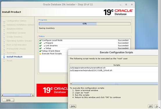This screenshot has height=109, width=161.
Task: Select the Configure Local Node status row
Action: (85, 40)
